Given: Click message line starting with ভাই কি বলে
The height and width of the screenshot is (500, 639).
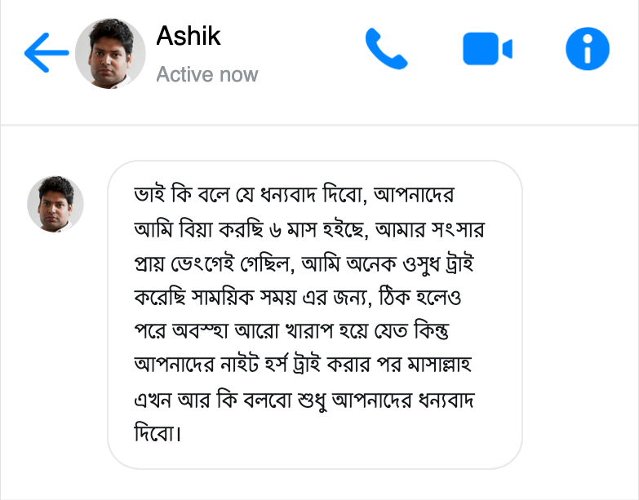Looking at the screenshot, I should pyautogui.click(x=294, y=197).
